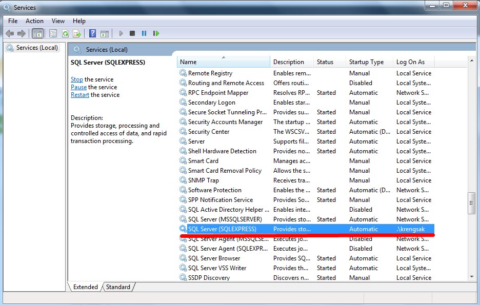Click gear icon of Software Protection row

point(183,190)
